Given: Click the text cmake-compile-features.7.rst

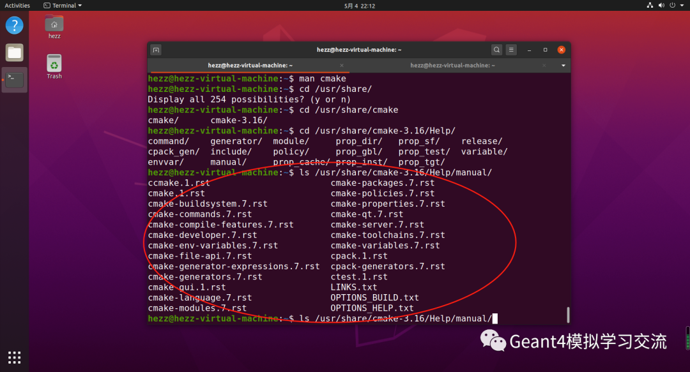Looking at the screenshot, I should click(x=220, y=225).
